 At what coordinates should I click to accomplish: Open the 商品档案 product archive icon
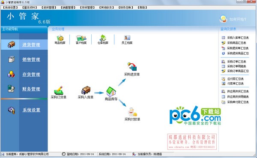(60, 39)
